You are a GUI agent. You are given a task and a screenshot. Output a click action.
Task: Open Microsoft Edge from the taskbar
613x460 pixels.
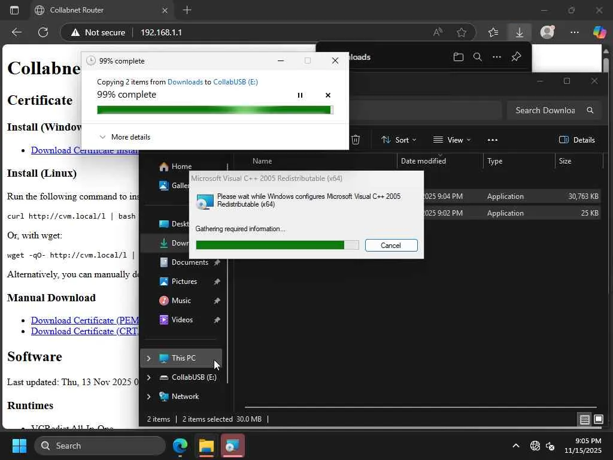pos(180,446)
